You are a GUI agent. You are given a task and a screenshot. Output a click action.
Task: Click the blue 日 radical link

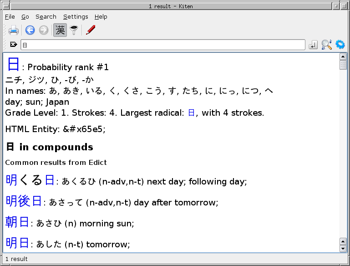[x=191, y=113]
